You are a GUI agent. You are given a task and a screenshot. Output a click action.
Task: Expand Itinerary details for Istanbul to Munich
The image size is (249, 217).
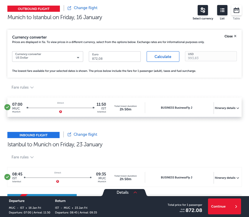pos(227,178)
